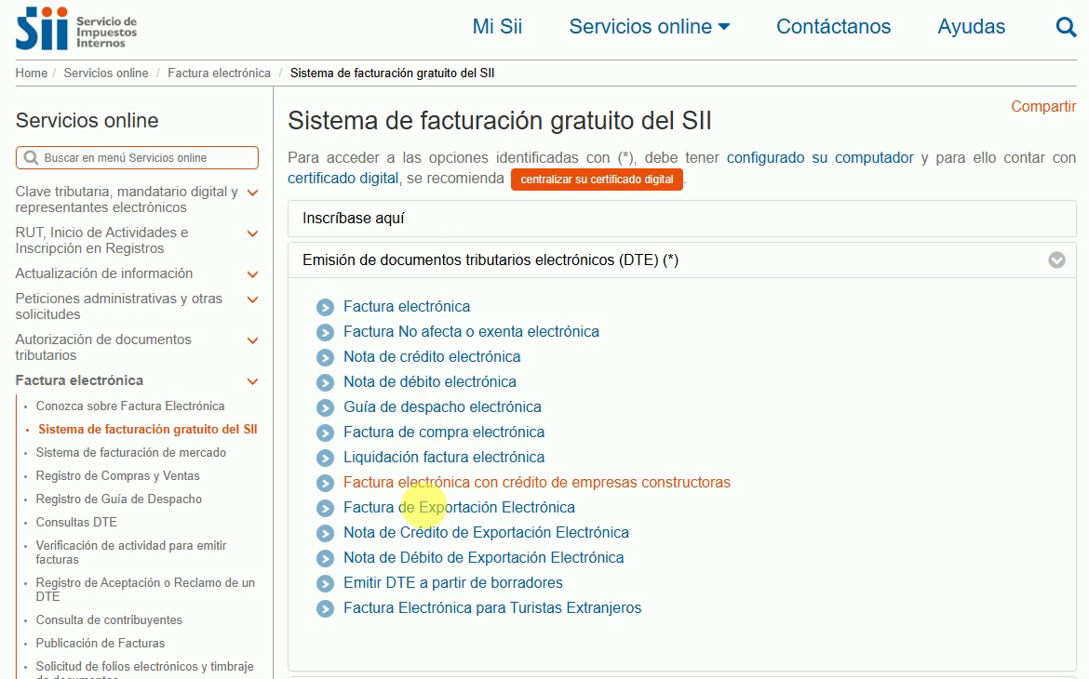
Task: Click arrow bullet beside Factura No afecta o exenta
Action: tap(325, 333)
